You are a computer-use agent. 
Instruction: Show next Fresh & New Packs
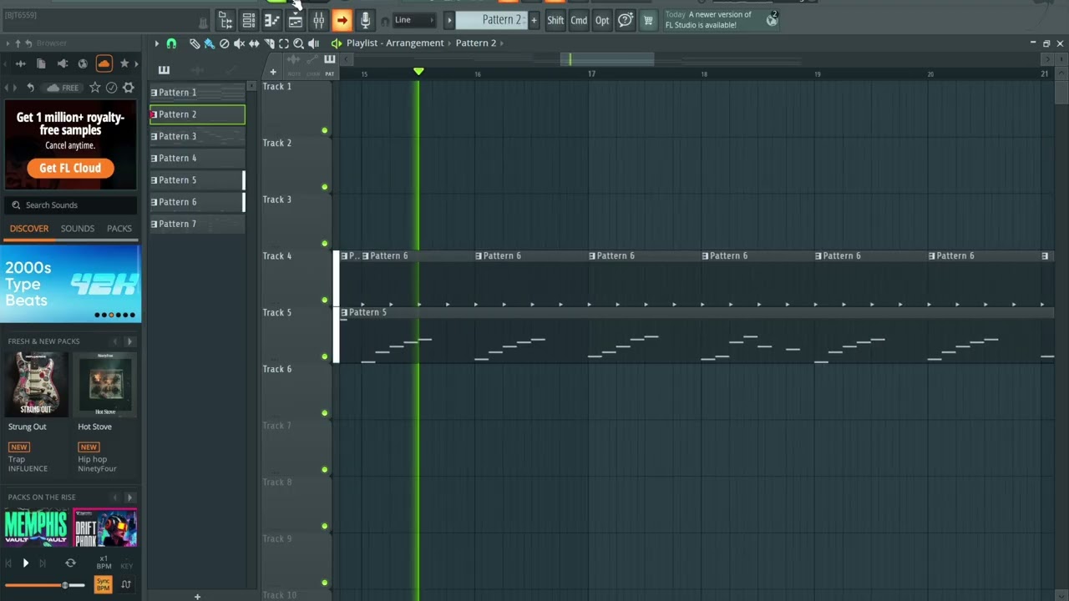pyautogui.click(x=129, y=341)
